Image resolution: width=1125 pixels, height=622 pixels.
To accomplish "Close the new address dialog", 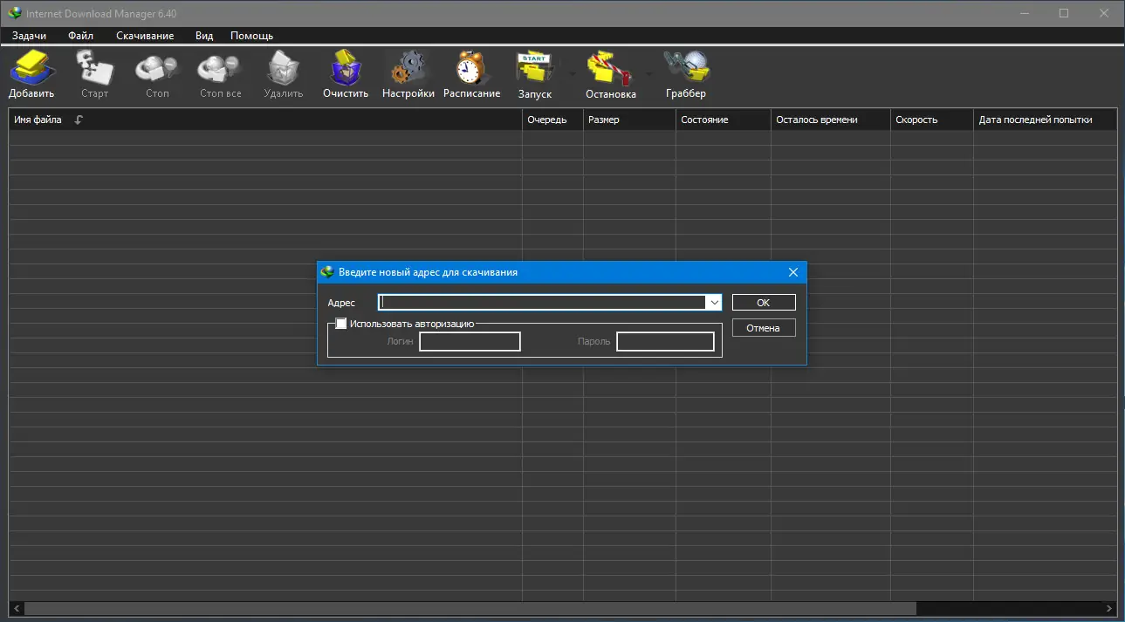I will pos(793,272).
